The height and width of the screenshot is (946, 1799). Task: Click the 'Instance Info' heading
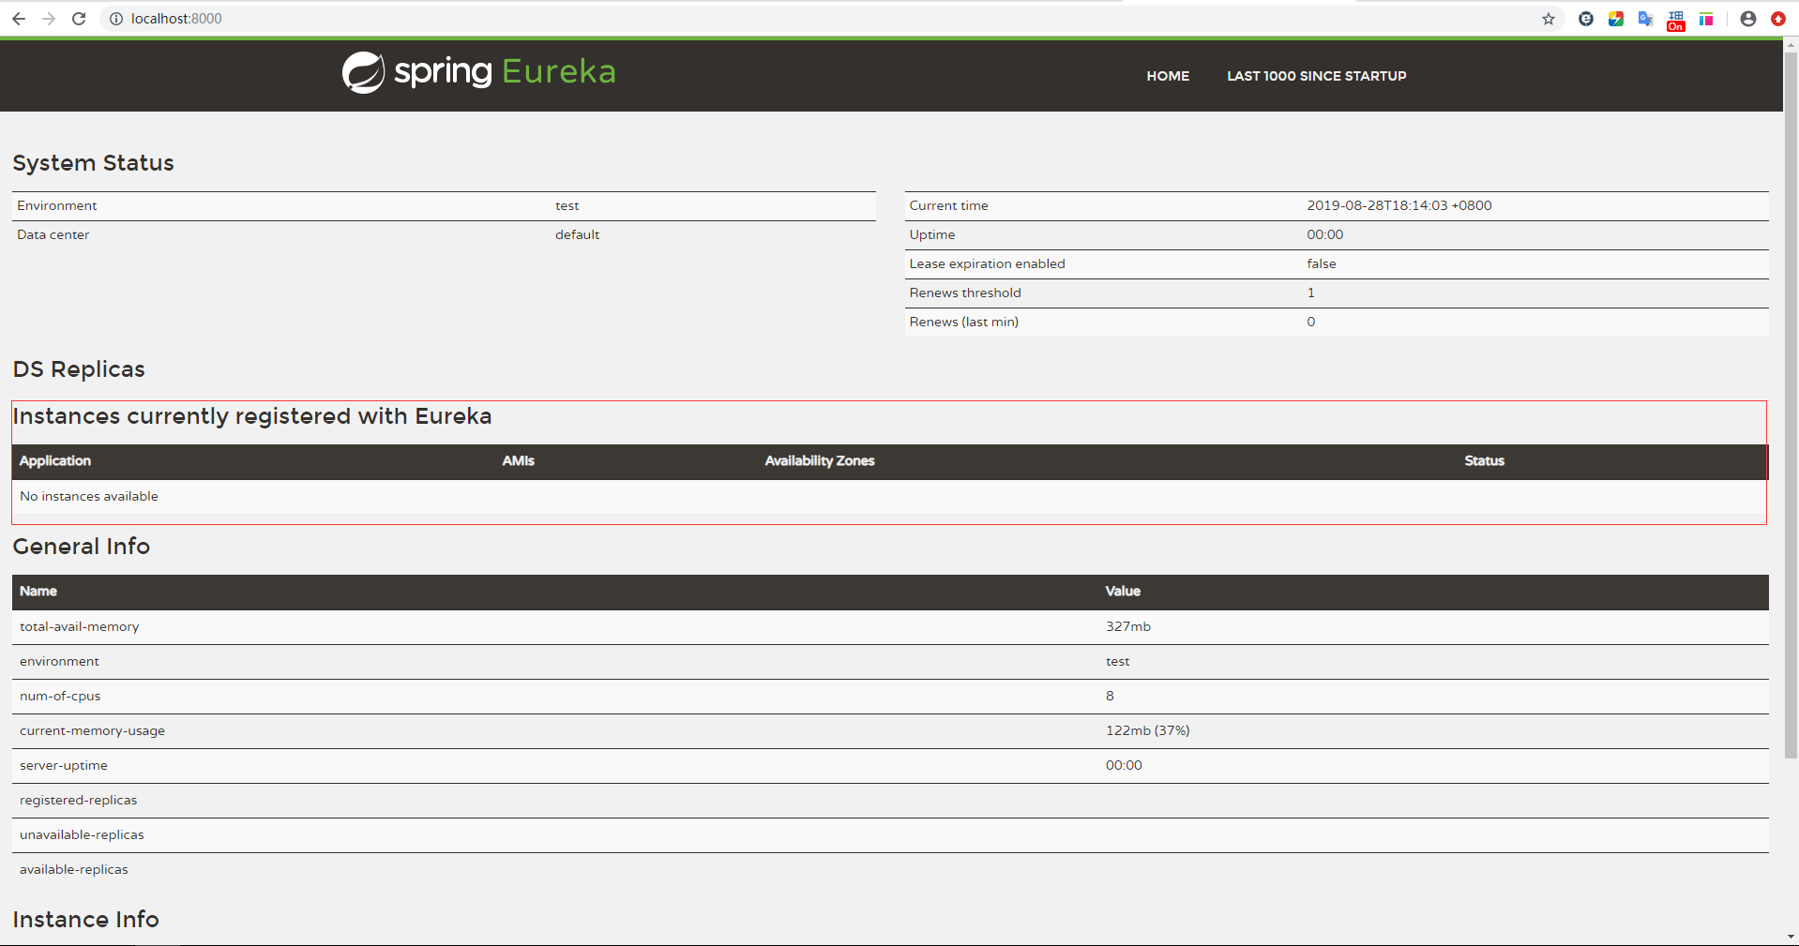tap(86, 920)
